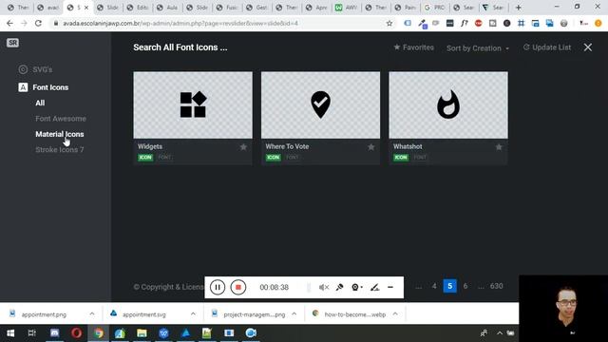Image resolution: width=608 pixels, height=342 pixels.
Task: Go to page 6
Action: [x=465, y=286]
